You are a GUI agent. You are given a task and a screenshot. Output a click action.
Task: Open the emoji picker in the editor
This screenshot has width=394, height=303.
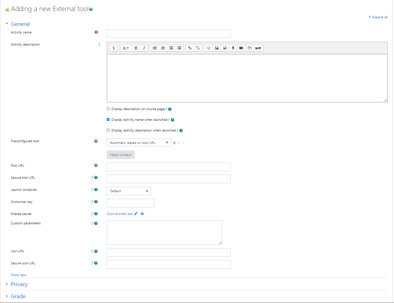(x=209, y=48)
